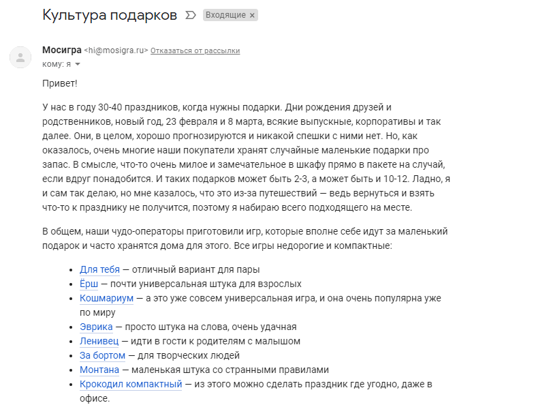Click the Входящие label chip

[x=226, y=15]
